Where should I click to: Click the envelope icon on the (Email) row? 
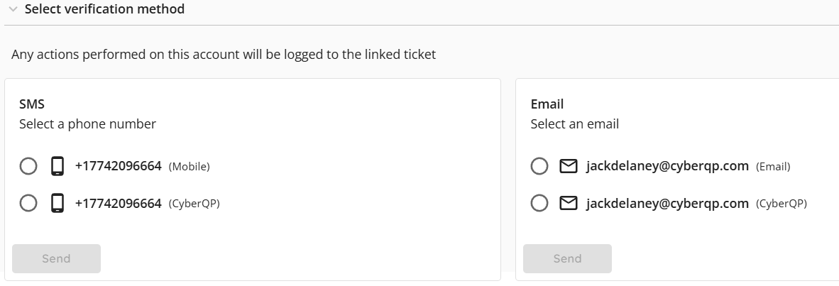[x=569, y=166]
